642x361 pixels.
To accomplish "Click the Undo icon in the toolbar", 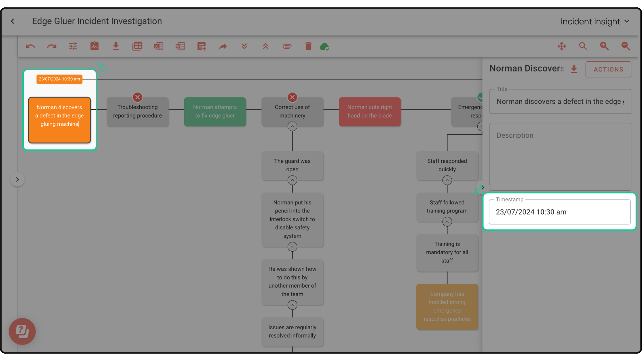I will [30, 46].
